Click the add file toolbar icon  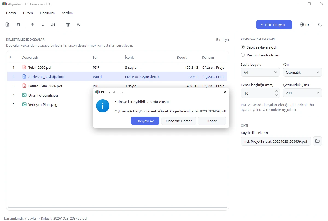pos(7,25)
